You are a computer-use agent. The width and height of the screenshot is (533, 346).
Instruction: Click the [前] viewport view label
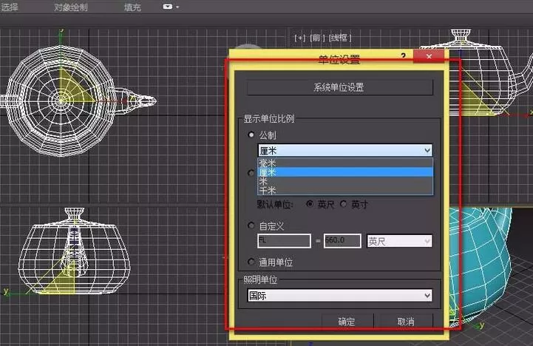click(317, 38)
